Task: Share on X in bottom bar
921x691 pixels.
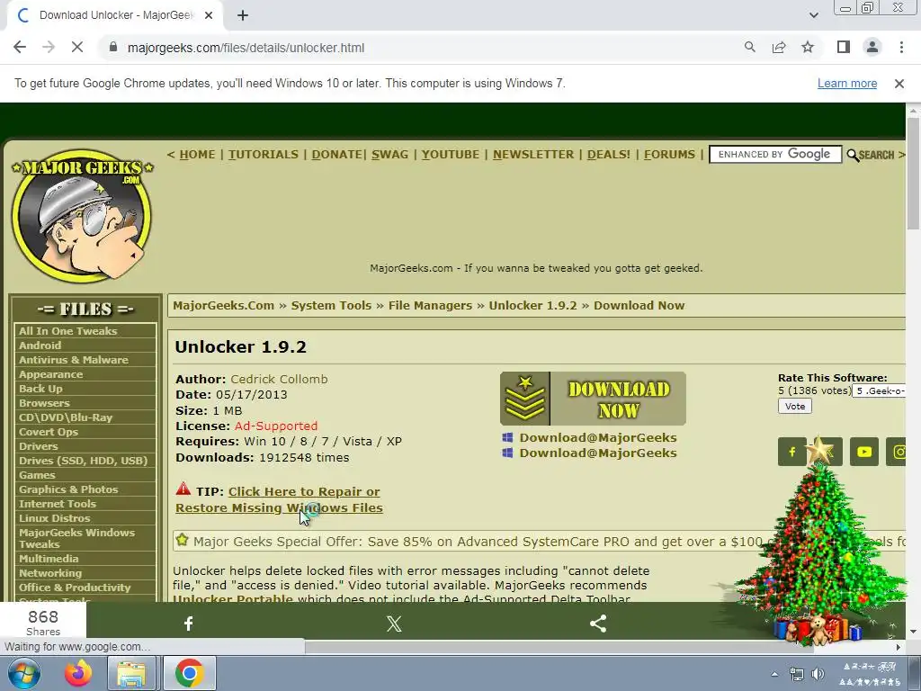Action: pyautogui.click(x=394, y=624)
